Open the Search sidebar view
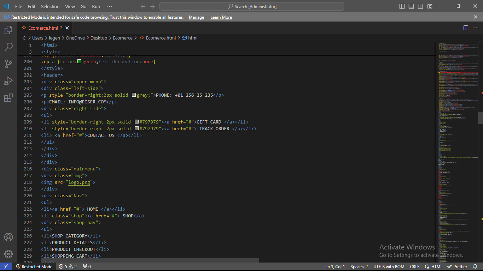 pyautogui.click(x=8, y=47)
